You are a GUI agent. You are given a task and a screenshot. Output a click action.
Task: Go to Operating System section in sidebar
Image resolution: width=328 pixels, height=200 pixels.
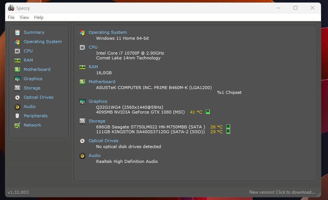click(x=43, y=42)
